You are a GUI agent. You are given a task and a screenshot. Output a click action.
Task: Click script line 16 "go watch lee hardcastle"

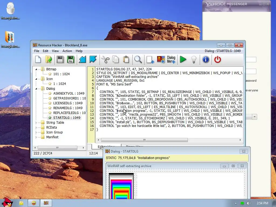169,126
